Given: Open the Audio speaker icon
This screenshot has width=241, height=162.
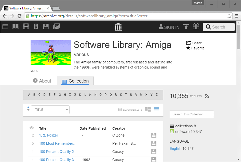Looking at the screenshot, I should pos(36,26).
